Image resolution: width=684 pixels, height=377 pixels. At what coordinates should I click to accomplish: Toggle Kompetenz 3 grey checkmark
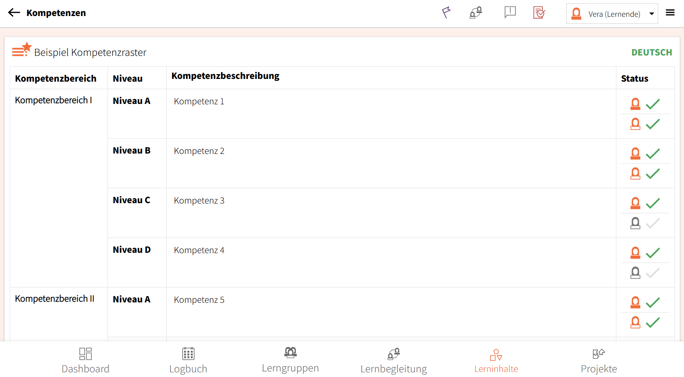point(653,223)
